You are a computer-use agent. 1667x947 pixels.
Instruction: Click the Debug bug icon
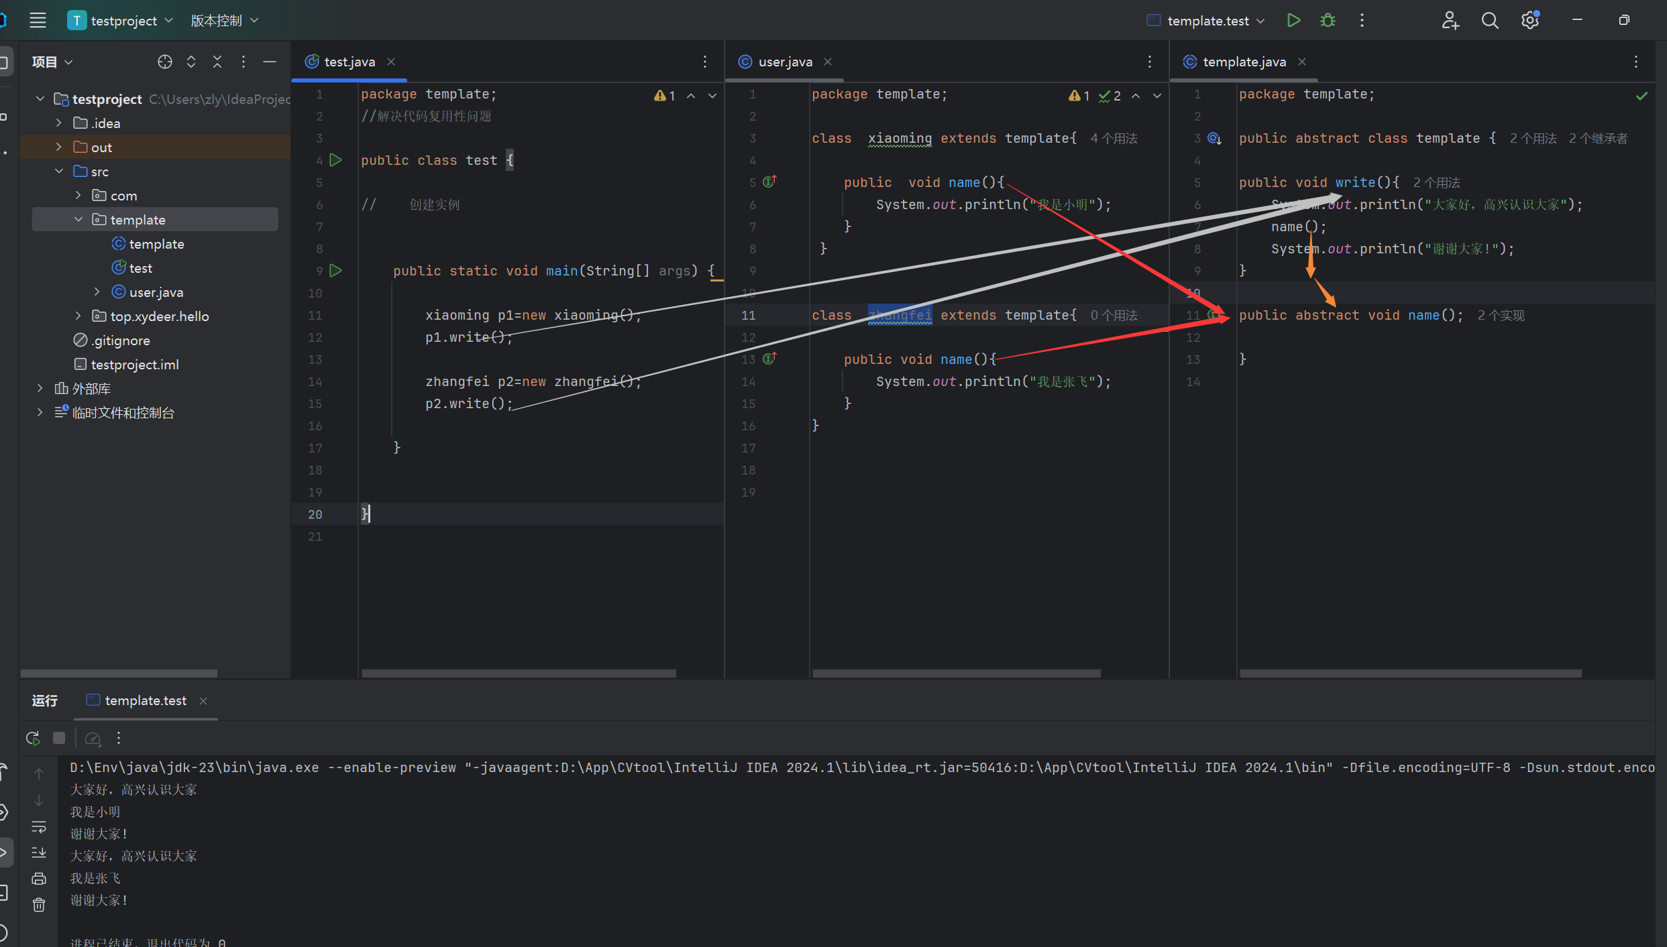tap(1328, 21)
